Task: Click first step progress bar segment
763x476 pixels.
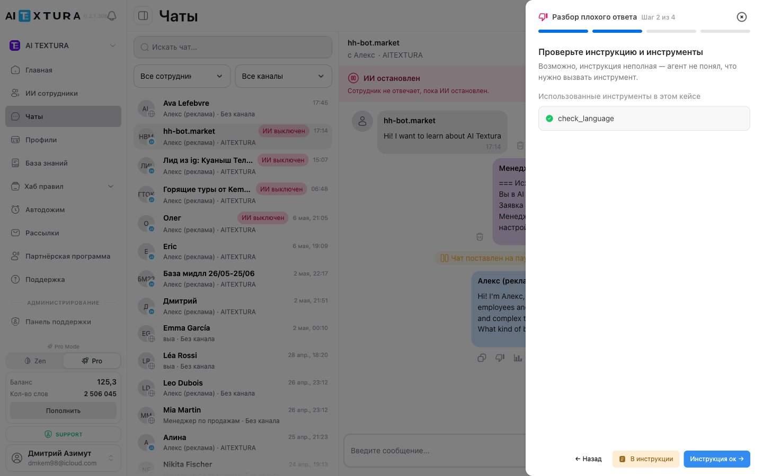Action: [563, 31]
